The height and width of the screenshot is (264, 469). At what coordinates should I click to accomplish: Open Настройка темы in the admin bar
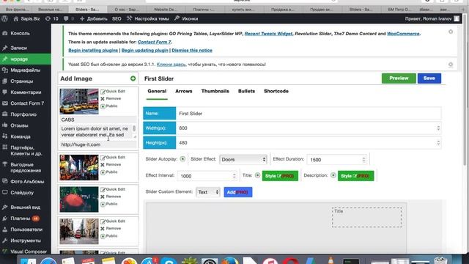[x=148, y=18]
